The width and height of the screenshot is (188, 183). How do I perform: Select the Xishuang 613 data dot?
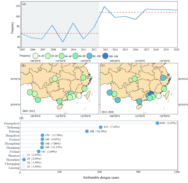point(101,127)
